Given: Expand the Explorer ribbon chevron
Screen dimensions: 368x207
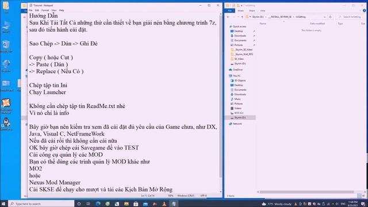Looking at the screenshot, I should click(361, 10).
